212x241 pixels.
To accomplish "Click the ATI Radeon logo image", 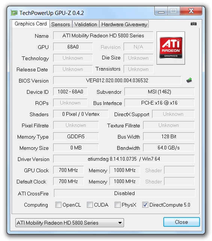I will [171, 48].
